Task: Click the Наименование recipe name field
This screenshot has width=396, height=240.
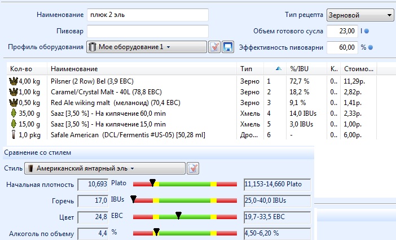Action: click(147, 15)
